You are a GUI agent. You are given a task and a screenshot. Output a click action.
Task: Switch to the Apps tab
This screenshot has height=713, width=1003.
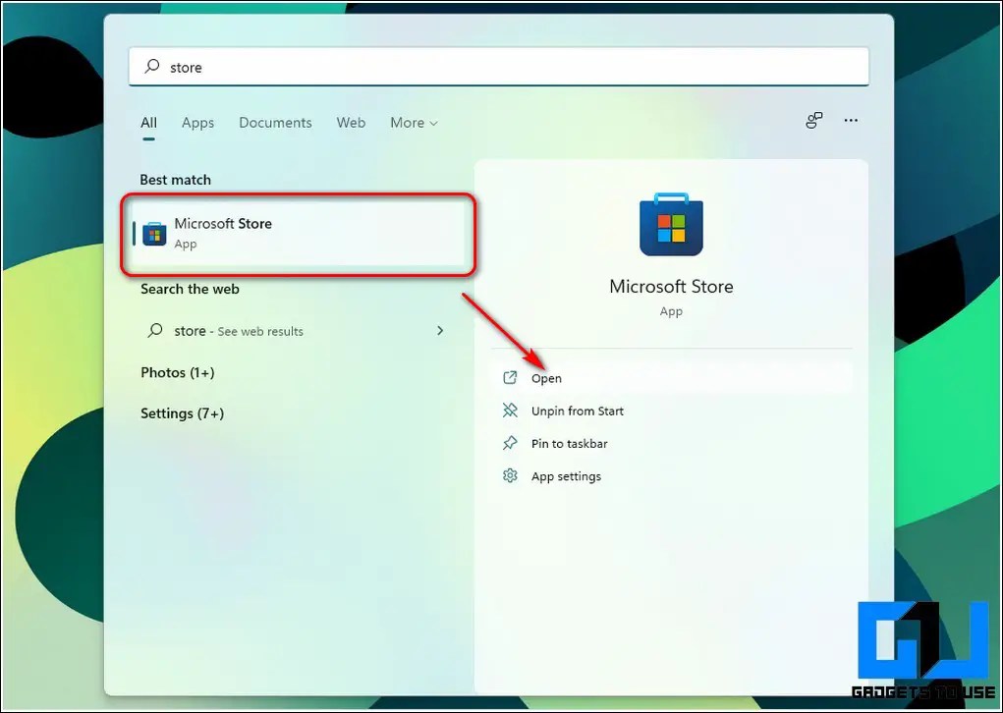pyautogui.click(x=197, y=122)
